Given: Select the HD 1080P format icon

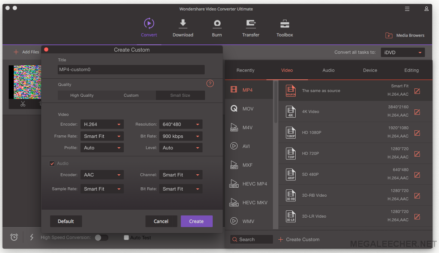Looking at the screenshot, I should [291, 133].
